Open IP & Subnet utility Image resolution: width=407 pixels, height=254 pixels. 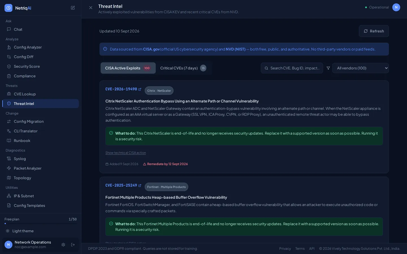click(x=40, y=196)
